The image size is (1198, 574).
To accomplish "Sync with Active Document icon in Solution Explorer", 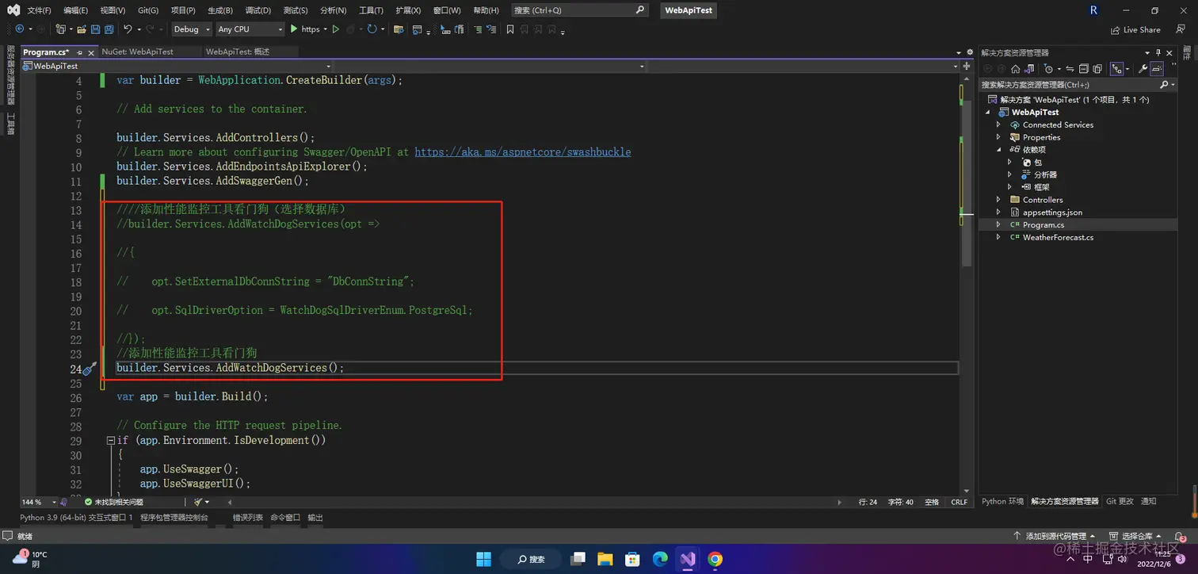I will click(1070, 69).
